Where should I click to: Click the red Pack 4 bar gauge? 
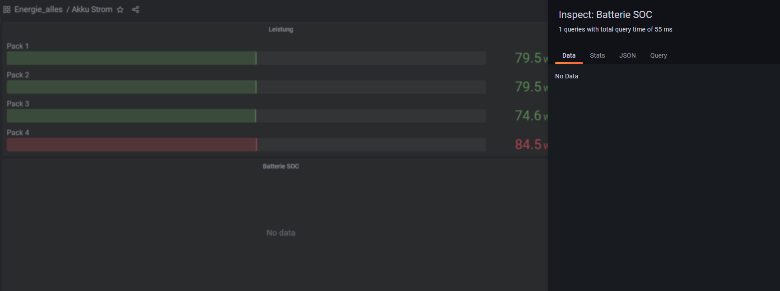131,145
